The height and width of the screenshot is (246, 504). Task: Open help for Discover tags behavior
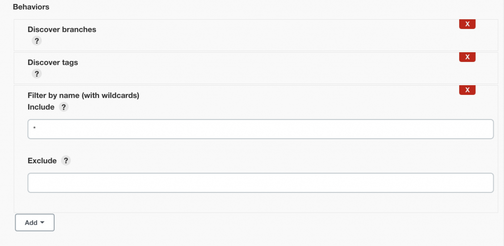point(36,74)
